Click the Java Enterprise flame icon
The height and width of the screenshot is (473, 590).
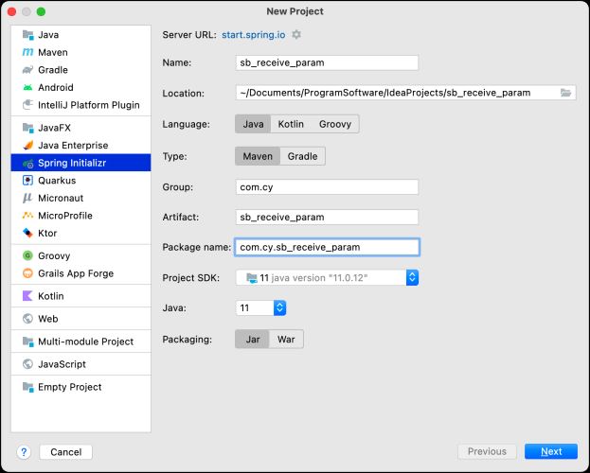(x=27, y=145)
